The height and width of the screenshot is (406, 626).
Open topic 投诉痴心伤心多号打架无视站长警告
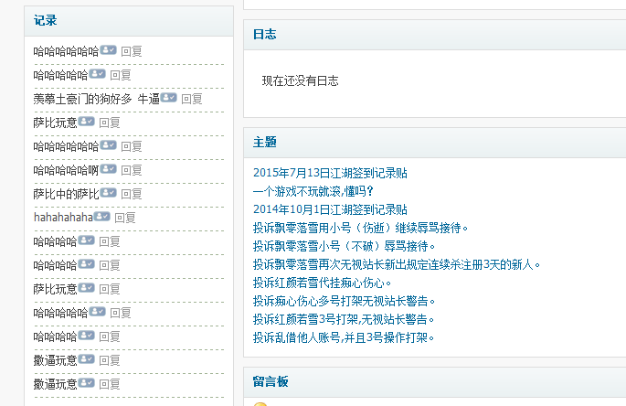(344, 302)
